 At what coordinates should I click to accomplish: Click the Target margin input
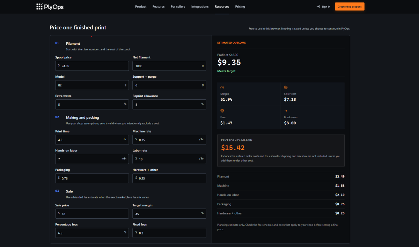169,213
